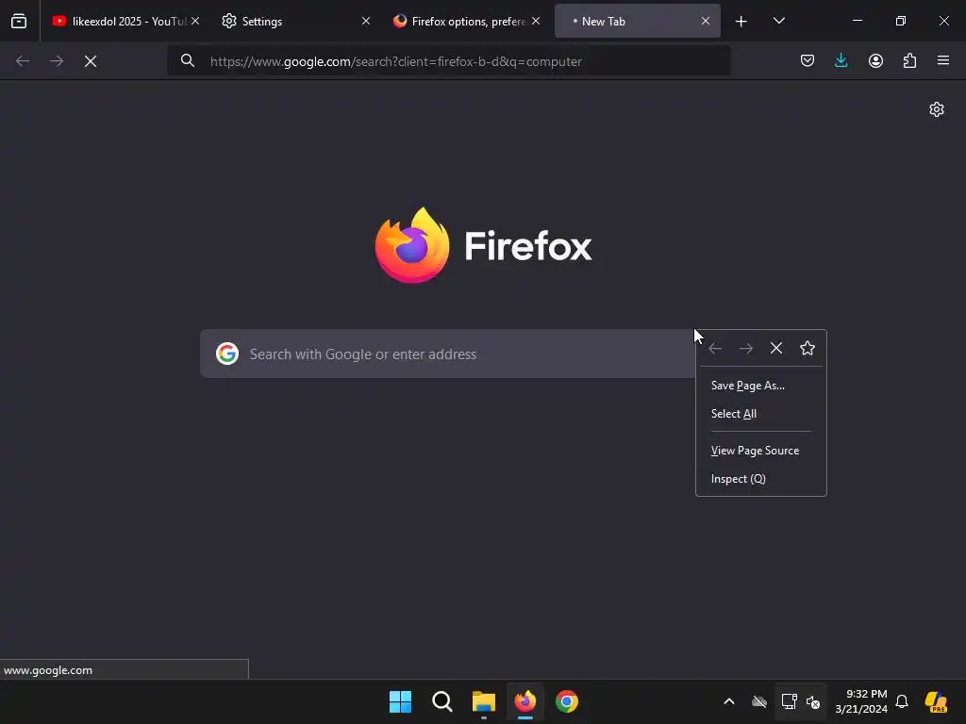Personalize new tab via gear icon
The height and width of the screenshot is (724, 966).
(937, 109)
